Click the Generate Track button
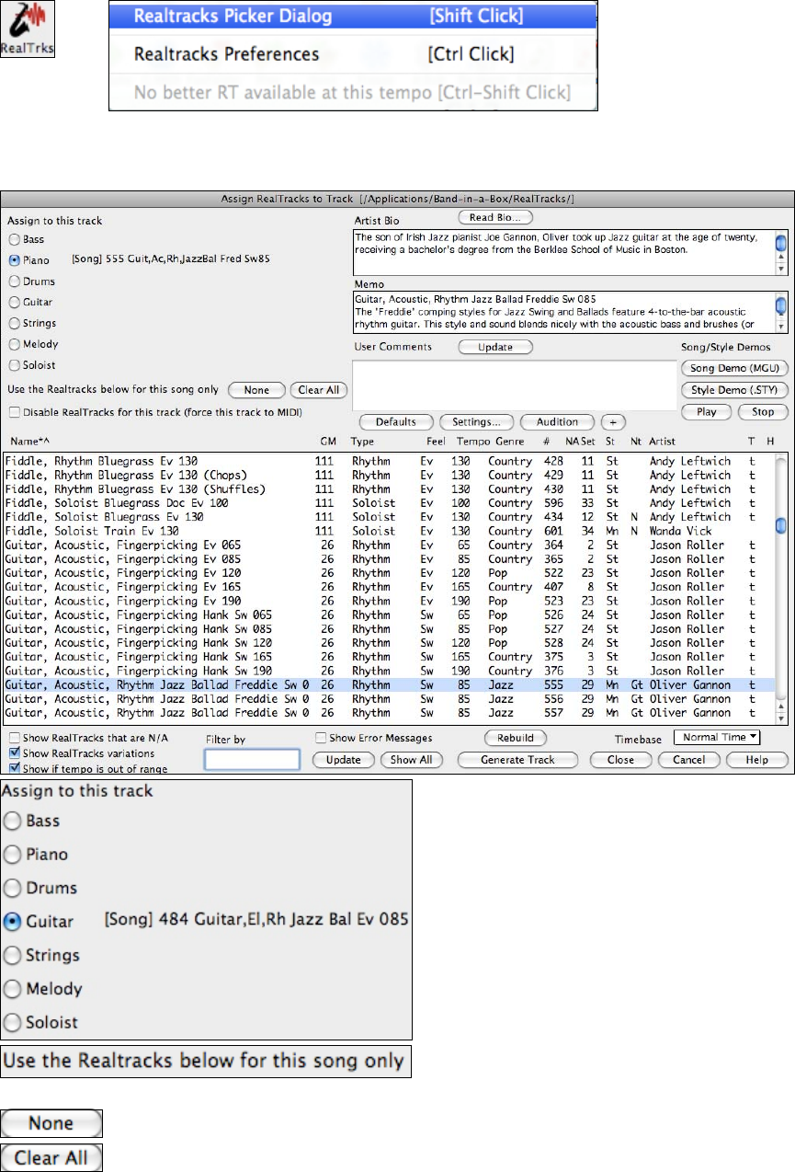This screenshot has height=1172, width=795. pos(517,760)
